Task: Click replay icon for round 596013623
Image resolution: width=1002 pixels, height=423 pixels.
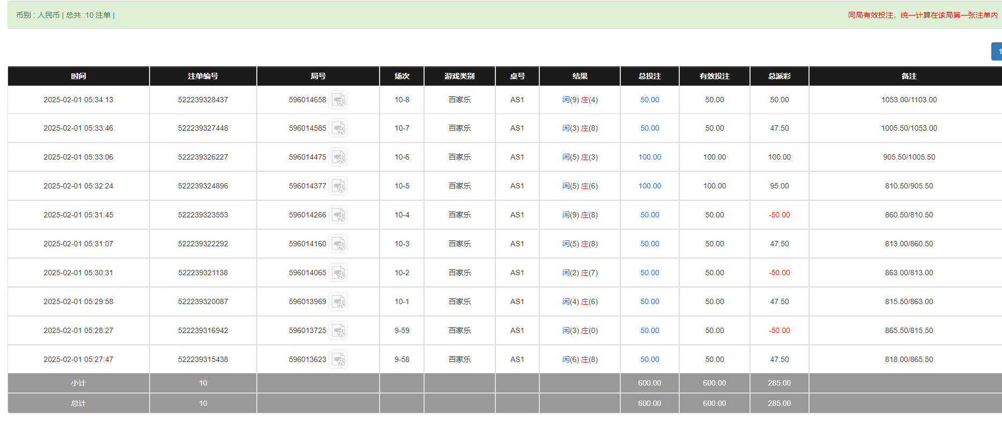Action: pyautogui.click(x=338, y=360)
